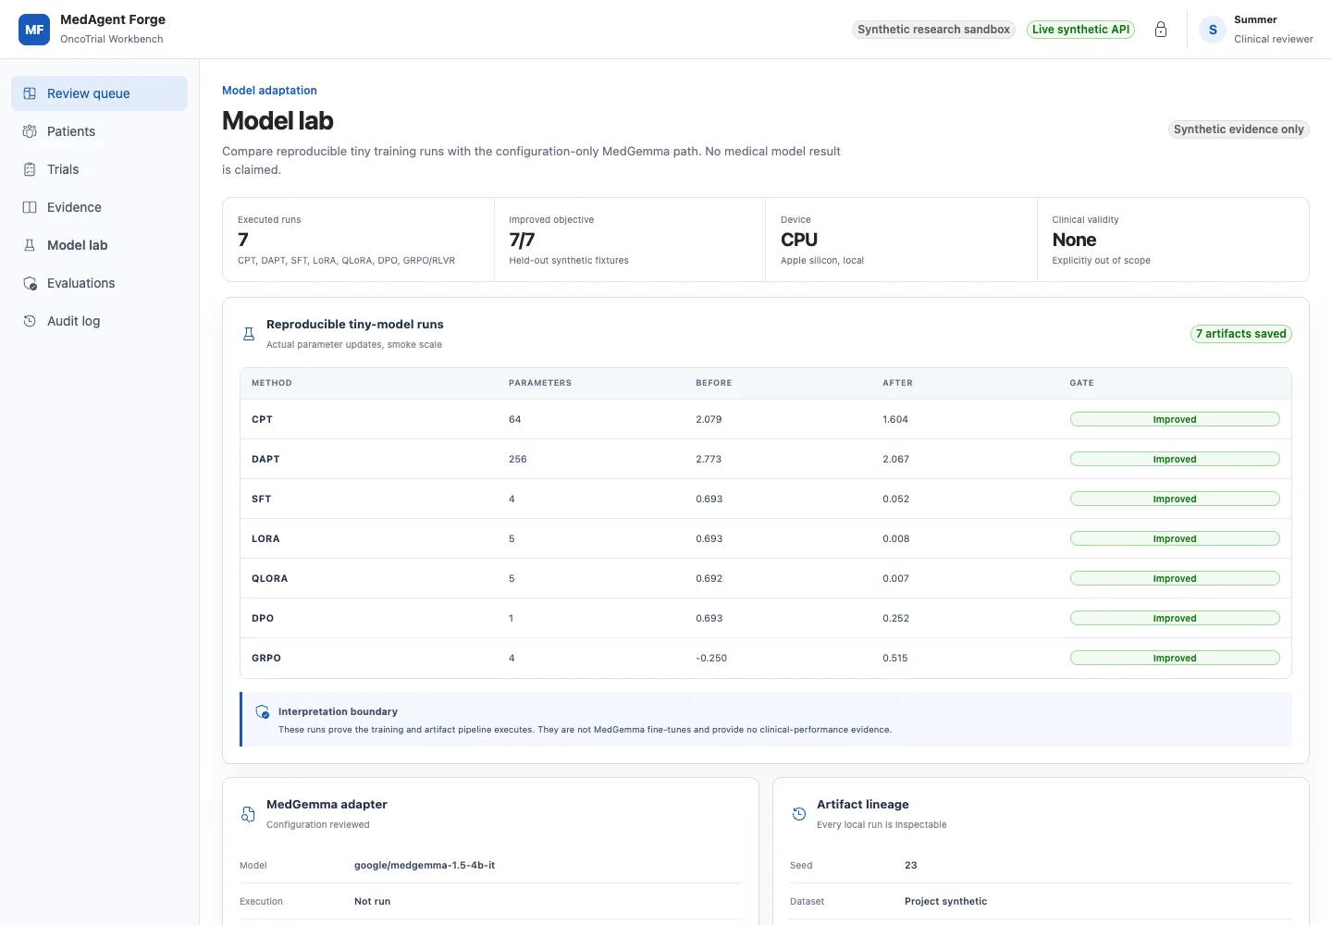Click the Improved gate for DPO row

point(1175,618)
